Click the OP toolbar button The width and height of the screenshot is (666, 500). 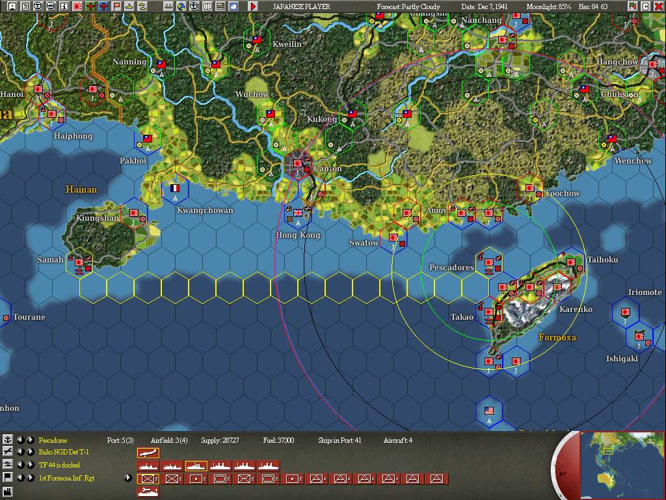(x=207, y=6)
